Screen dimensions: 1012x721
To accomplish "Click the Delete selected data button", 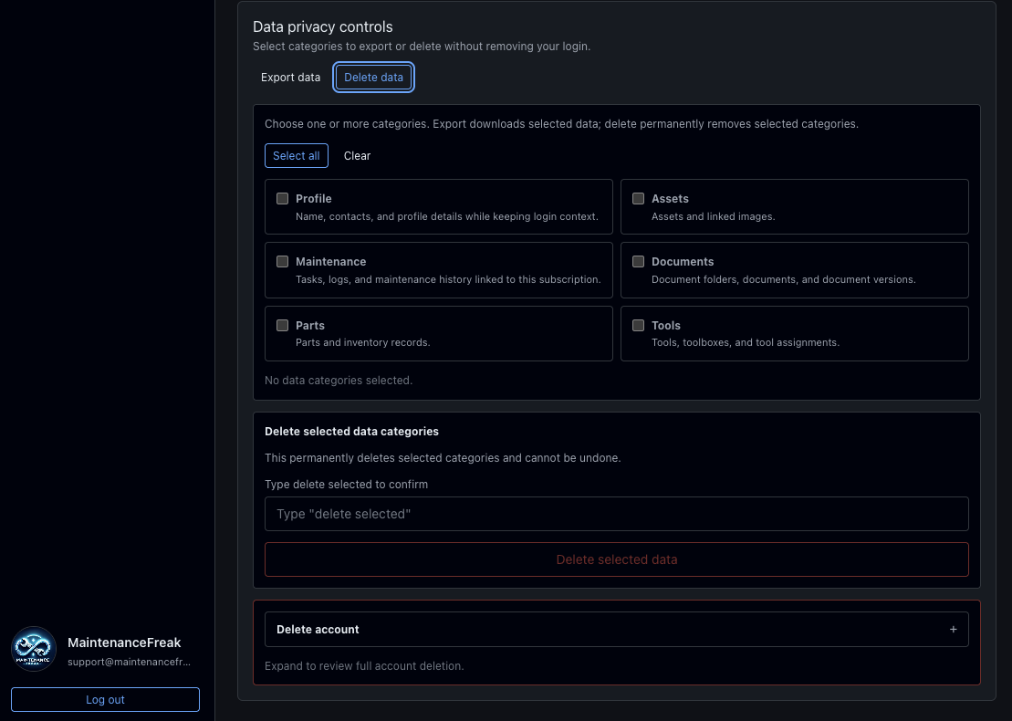I will coord(616,559).
